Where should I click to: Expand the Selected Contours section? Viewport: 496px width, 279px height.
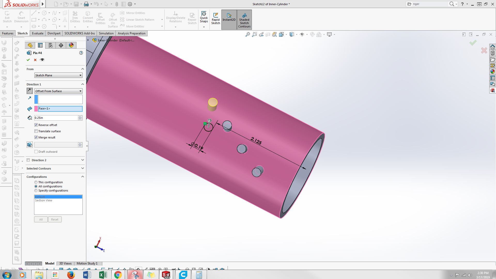pyautogui.click(x=83, y=168)
